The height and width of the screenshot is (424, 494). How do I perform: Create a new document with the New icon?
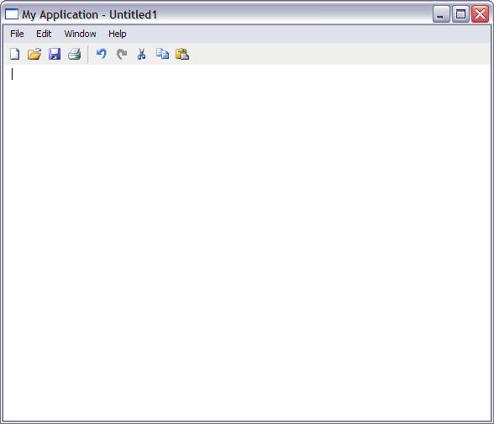pos(14,54)
